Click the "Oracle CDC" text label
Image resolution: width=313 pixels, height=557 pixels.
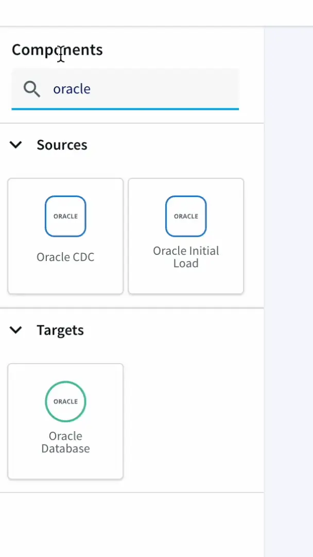(x=65, y=257)
